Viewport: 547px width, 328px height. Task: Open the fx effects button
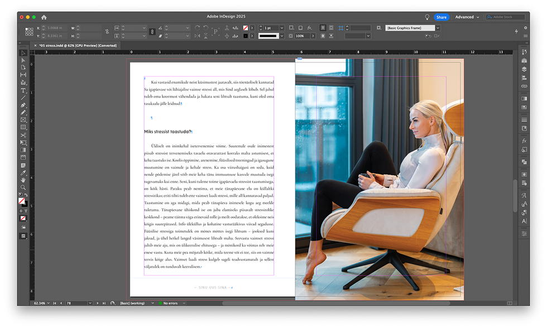[309, 27]
